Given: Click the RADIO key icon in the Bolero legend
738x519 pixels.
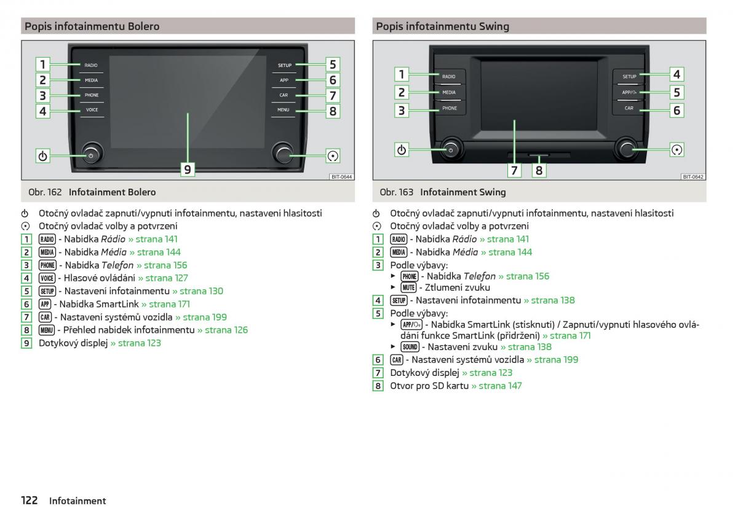Looking at the screenshot, I should (x=47, y=239).
